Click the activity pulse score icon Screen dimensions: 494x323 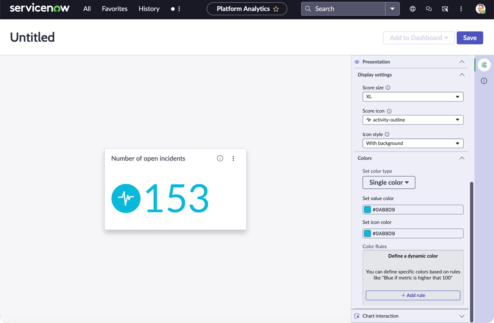tap(126, 198)
